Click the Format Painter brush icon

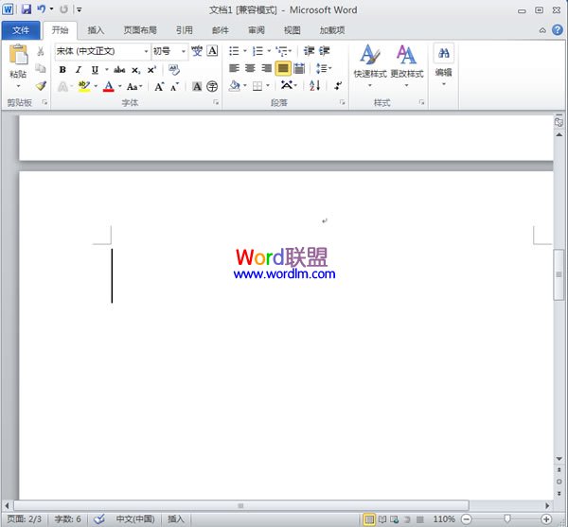pyautogui.click(x=41, y=86)
